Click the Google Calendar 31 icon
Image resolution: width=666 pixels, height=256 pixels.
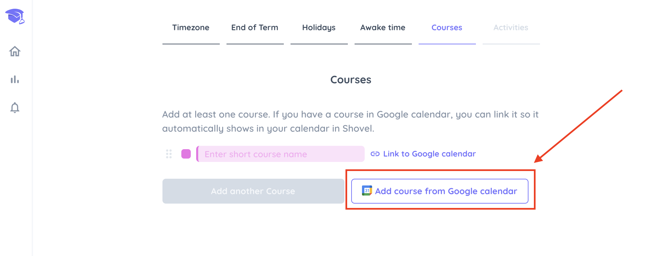coord(367,190)
